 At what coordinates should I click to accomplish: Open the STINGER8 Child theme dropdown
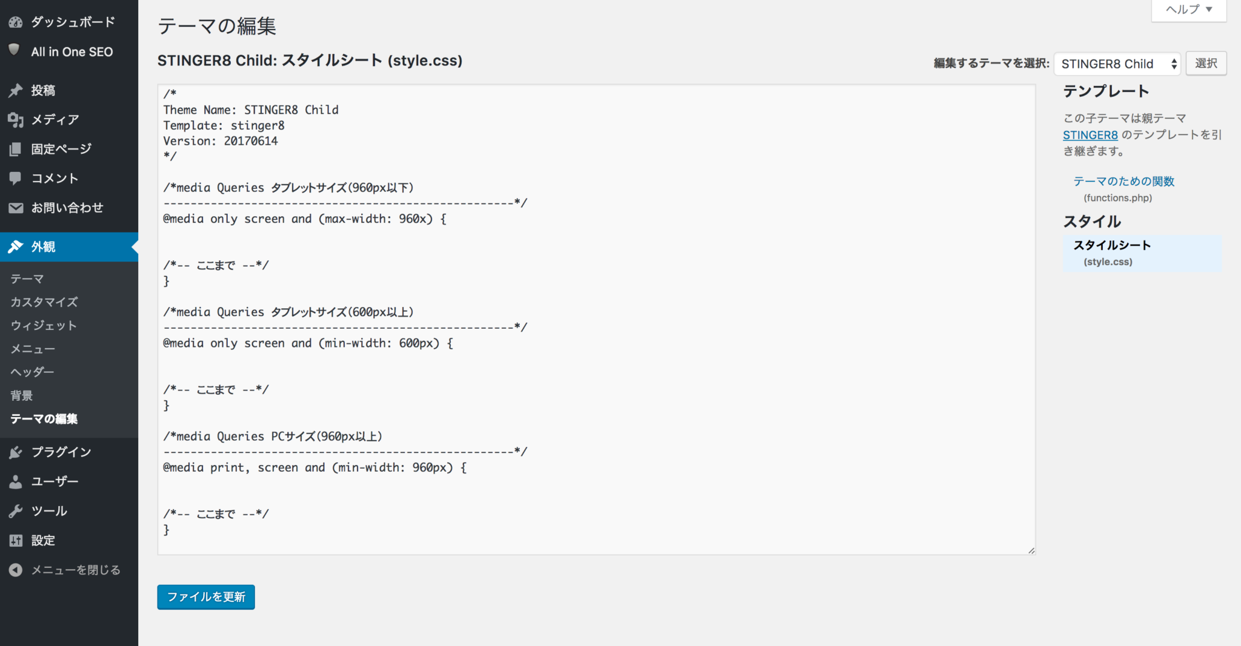(1117, 64)
